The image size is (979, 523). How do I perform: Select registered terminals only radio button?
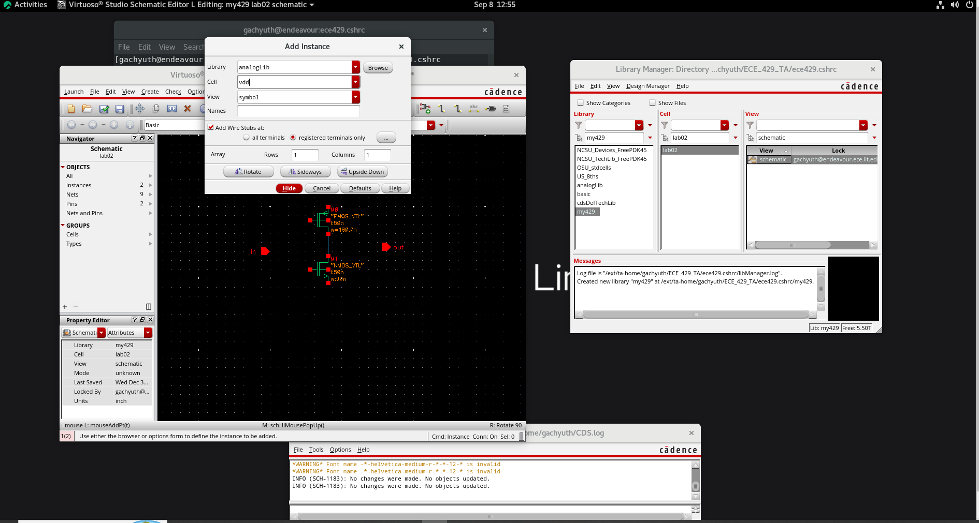click(x=293, y=138)
